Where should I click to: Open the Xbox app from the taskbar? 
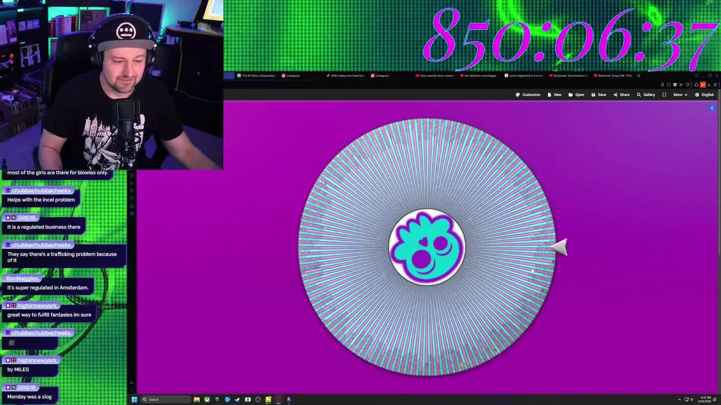point(207,399)
